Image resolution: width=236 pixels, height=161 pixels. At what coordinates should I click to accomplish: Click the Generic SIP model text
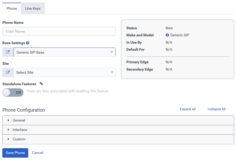[x=180, y=35]
